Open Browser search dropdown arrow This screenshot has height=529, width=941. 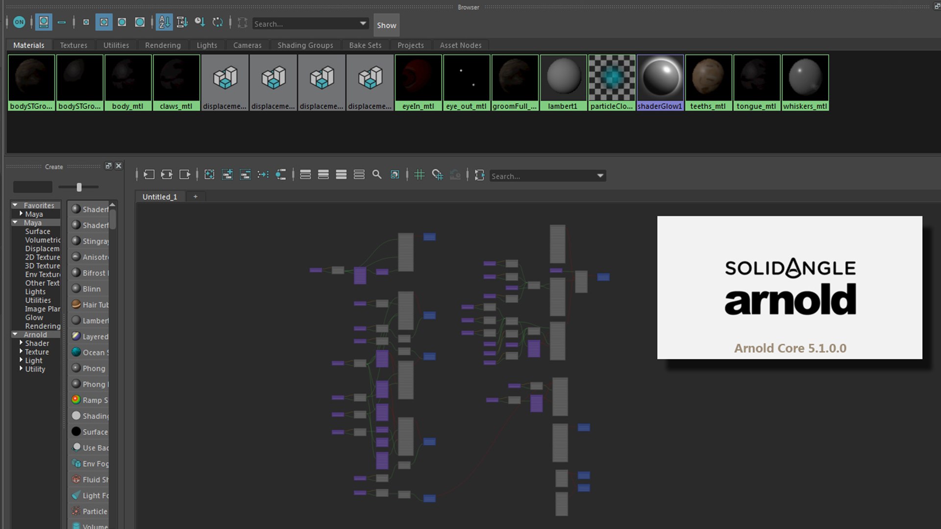coord(363,23)
